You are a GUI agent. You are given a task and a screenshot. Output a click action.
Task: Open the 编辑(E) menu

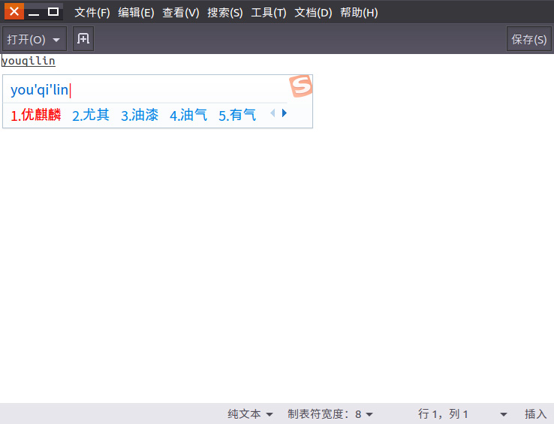point(136,12)
